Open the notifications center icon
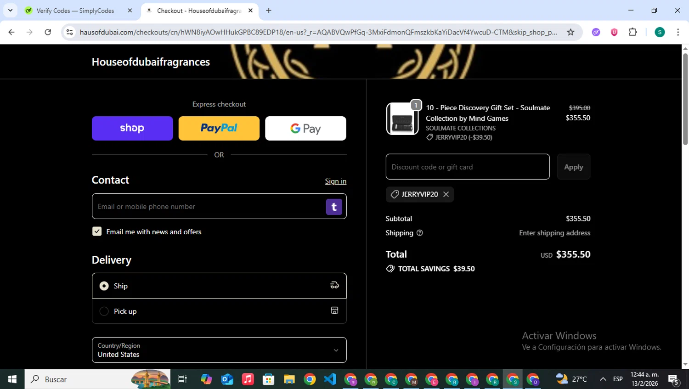The height and width of the screenshot is (389, 689). (x=674, y=379)
